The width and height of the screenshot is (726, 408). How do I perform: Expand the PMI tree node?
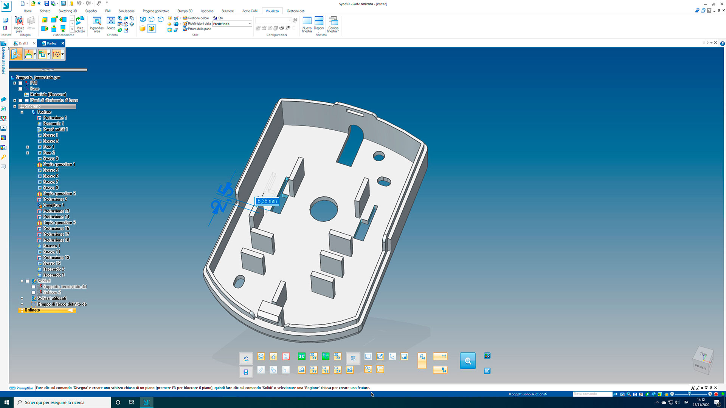pos(15,83)
